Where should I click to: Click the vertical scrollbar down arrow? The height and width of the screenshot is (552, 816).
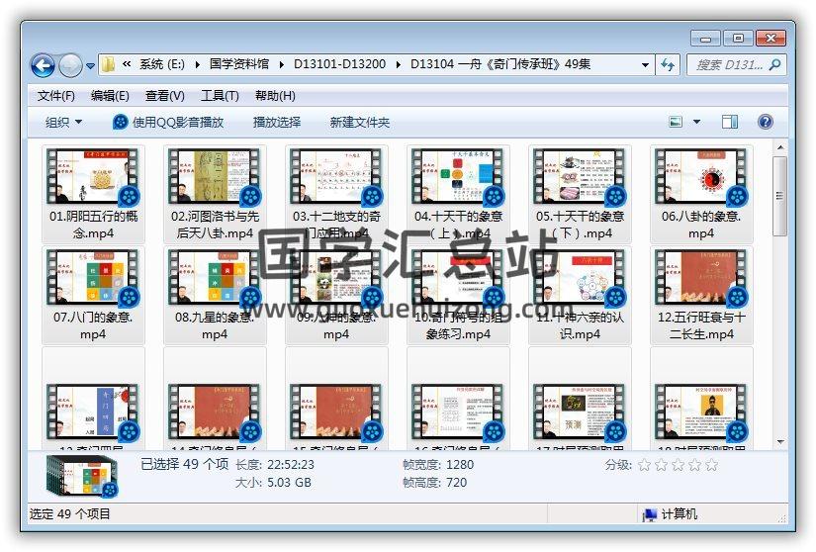tap(780, 442)
